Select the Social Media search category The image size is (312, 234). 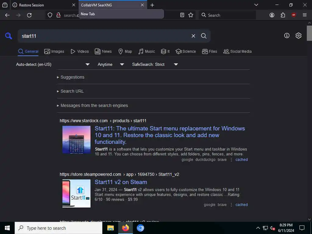(x=237, y=51)
